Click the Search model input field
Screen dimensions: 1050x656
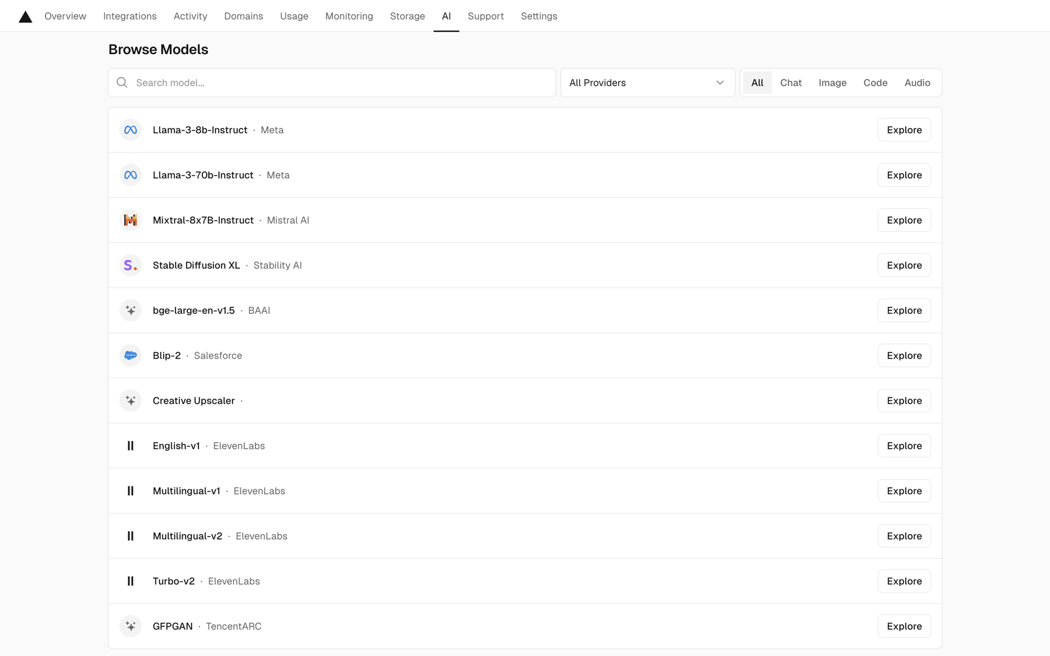click(x=332, y=83)
